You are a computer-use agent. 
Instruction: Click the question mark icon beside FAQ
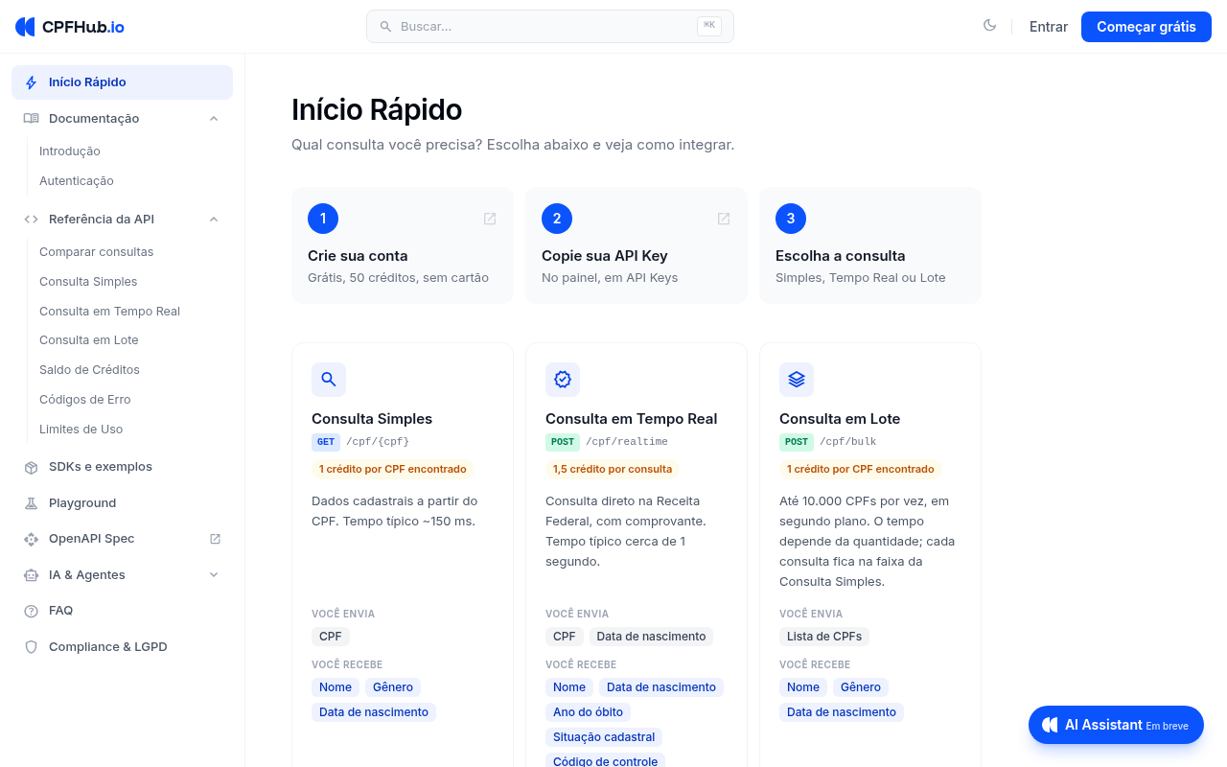click(x=32, y=611)
